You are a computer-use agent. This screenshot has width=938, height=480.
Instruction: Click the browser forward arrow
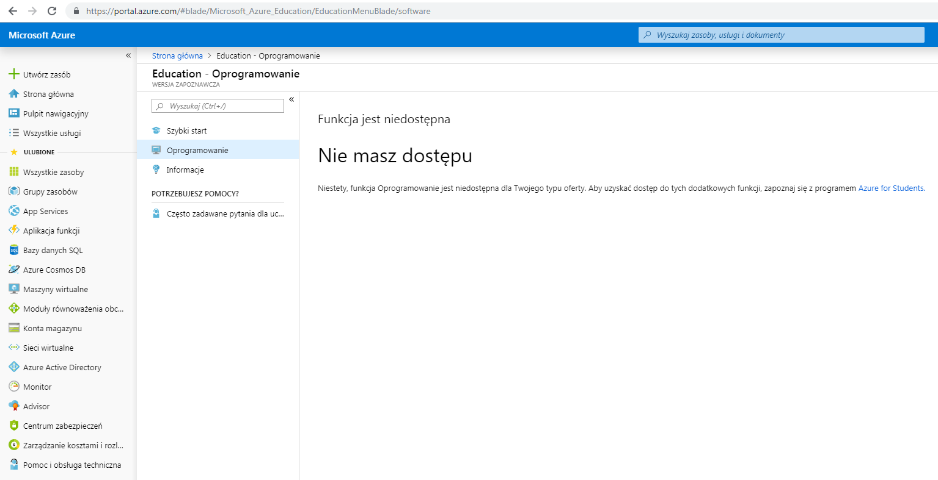click(x=32, y=11)
